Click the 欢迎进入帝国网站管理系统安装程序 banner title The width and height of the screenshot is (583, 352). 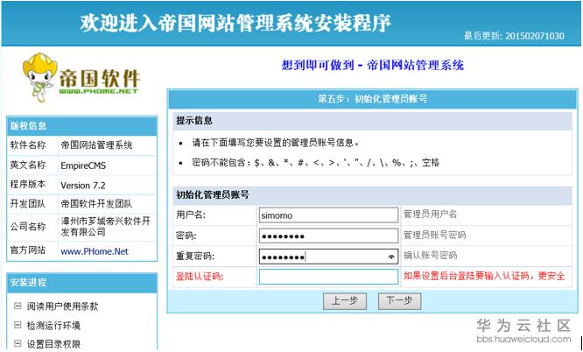[x=235, y=23]
